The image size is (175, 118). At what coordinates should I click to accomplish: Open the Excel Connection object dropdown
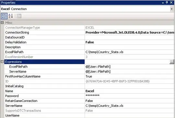tap(171, 9)
